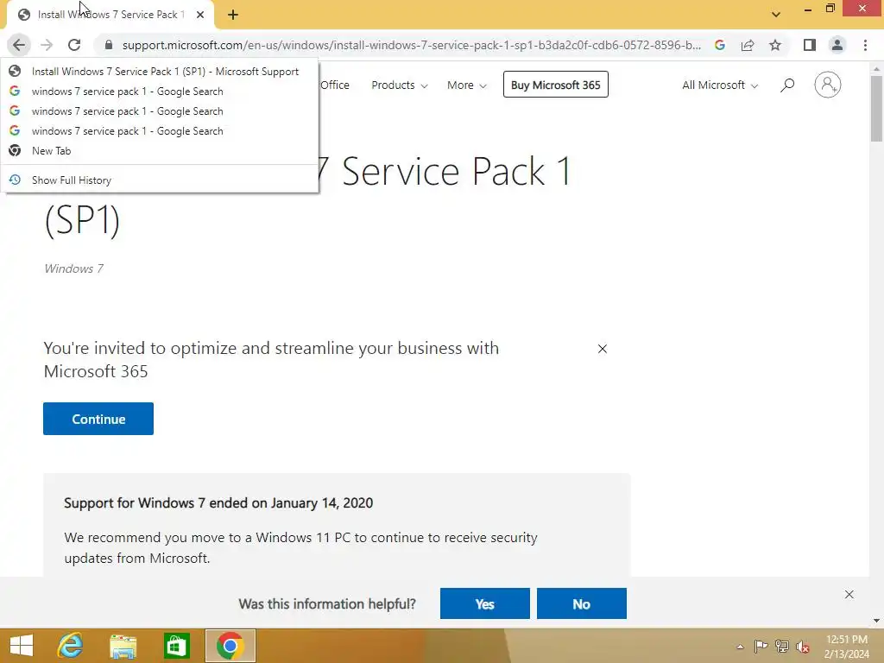Open the Chrome three-dot menu
Viewport: 884px width, 663px height.
865,45
